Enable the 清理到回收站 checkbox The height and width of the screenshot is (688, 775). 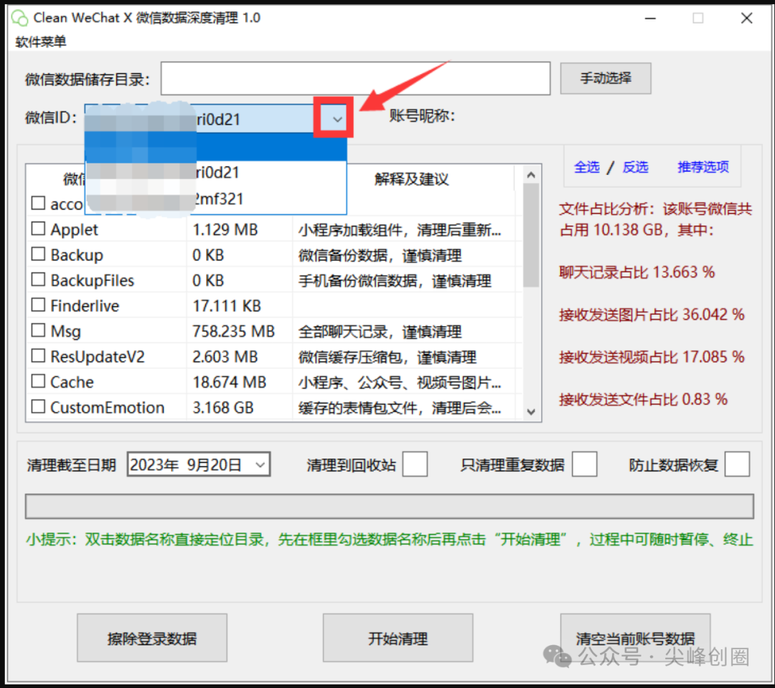tap(415, 464)
